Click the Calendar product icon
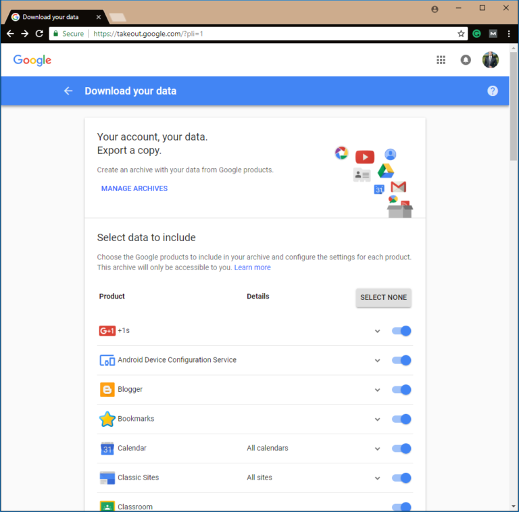This screenshot has width=519, height=512. [107, 449]
